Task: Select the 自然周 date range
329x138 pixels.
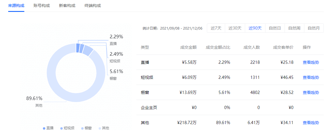Action: click(294, 28)
